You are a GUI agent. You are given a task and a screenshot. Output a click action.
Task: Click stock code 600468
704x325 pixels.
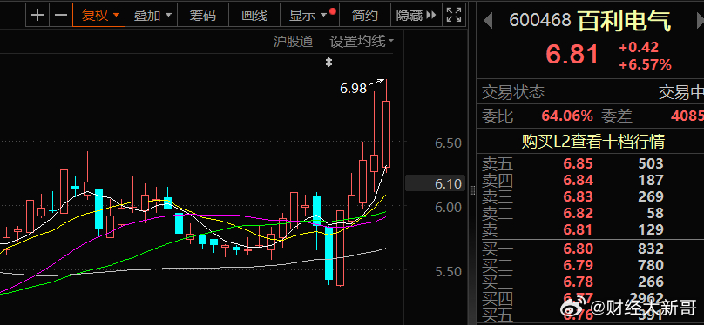pos(540,20)
